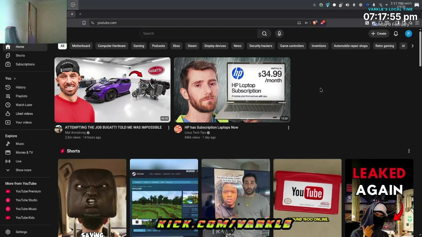This screenshot has height=237, width=422.
Task: Click the search magnifier button
Action: click(x=264, y=33)
